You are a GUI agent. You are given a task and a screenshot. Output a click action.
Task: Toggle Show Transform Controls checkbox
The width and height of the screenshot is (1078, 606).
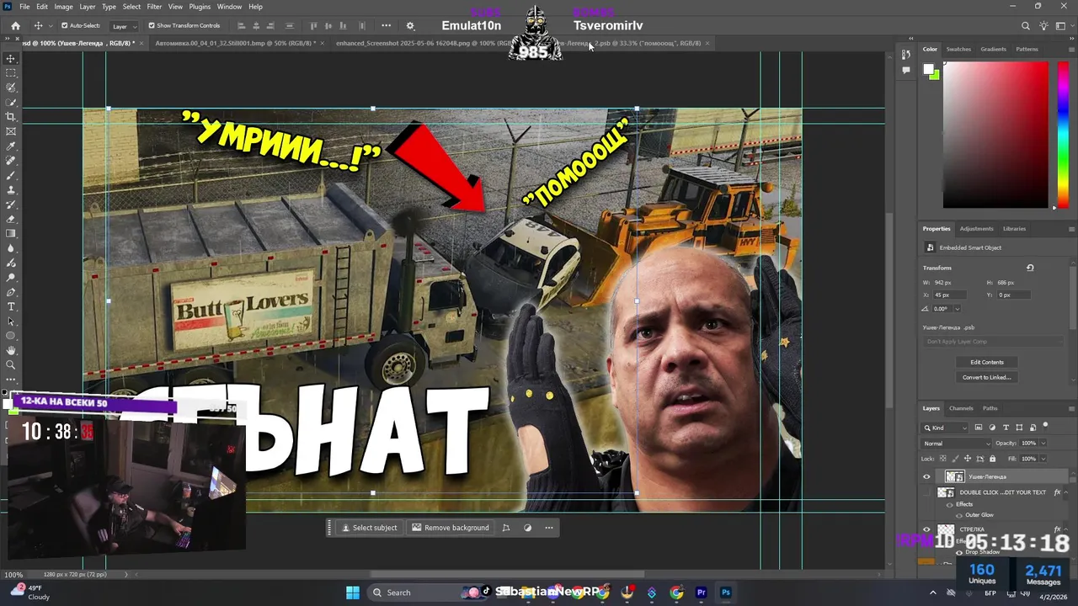(152, 26)
